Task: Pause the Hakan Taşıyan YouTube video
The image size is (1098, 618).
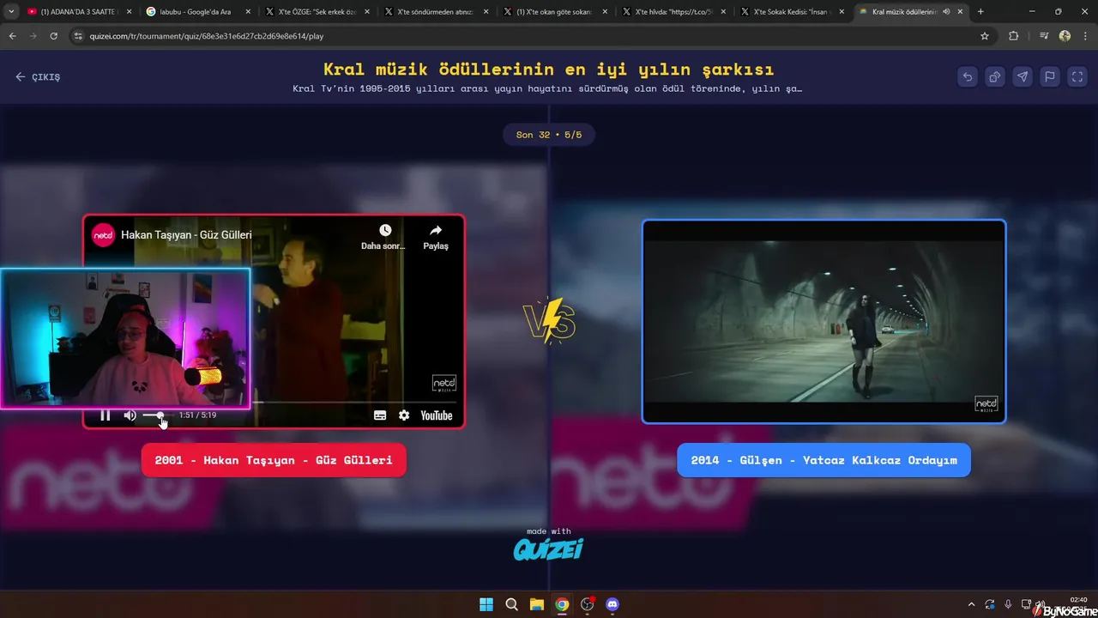Action: 106,415
